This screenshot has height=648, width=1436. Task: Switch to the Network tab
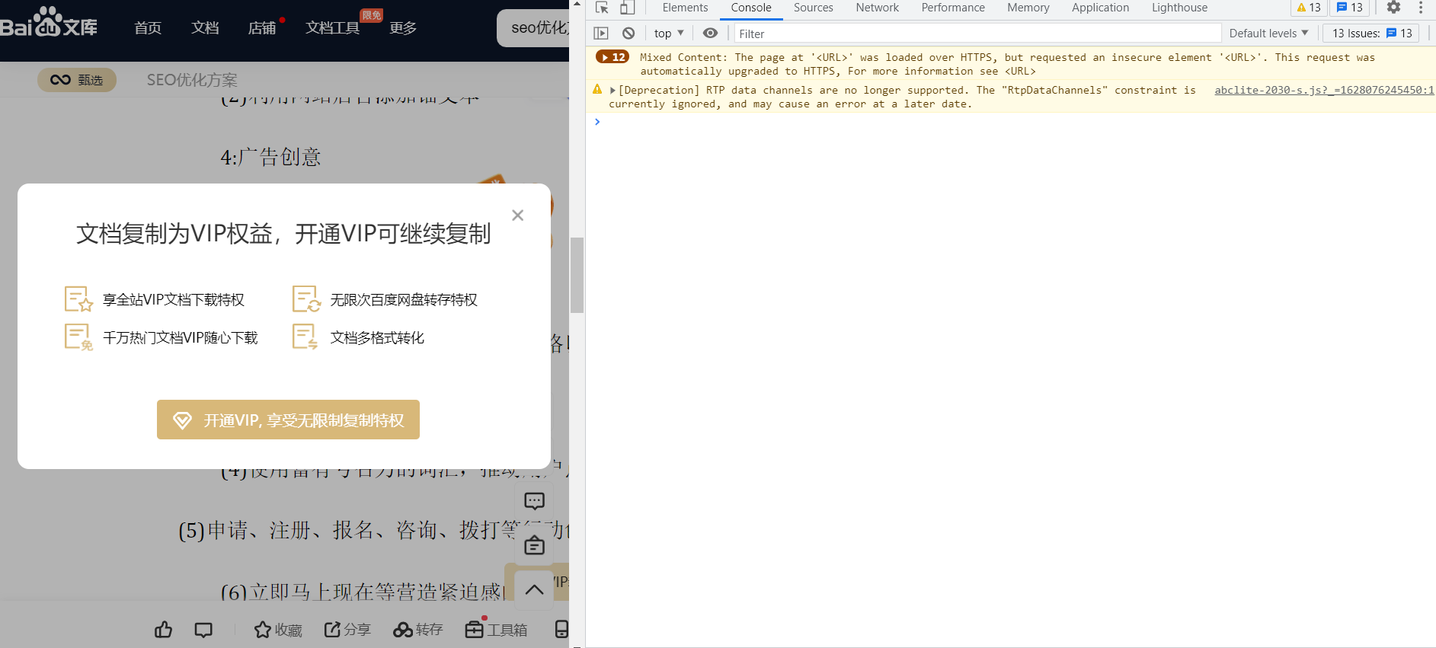877,8
